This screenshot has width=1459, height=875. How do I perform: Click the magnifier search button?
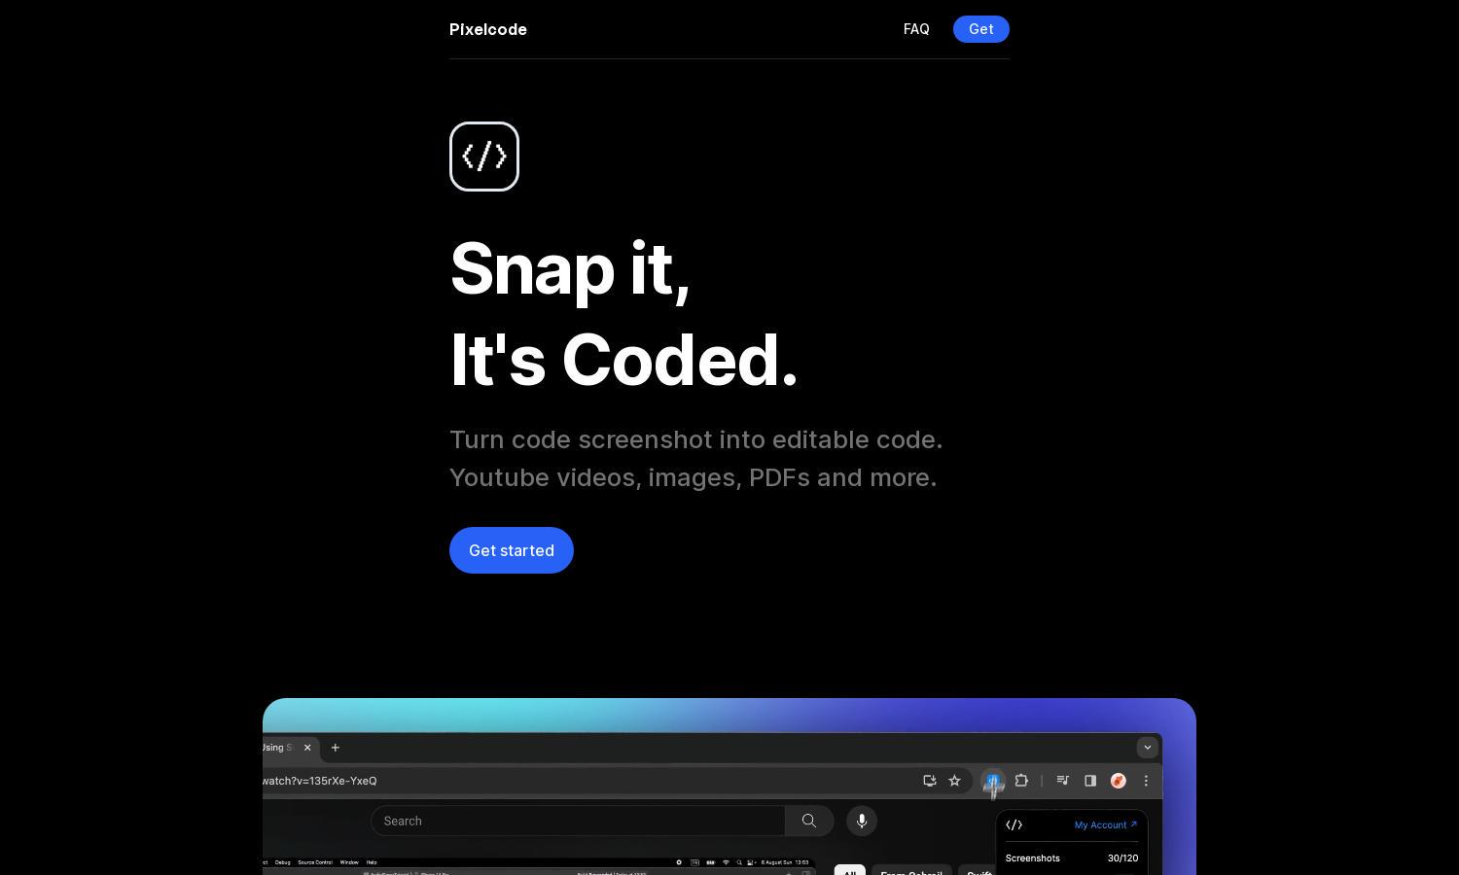coord(809,821)
